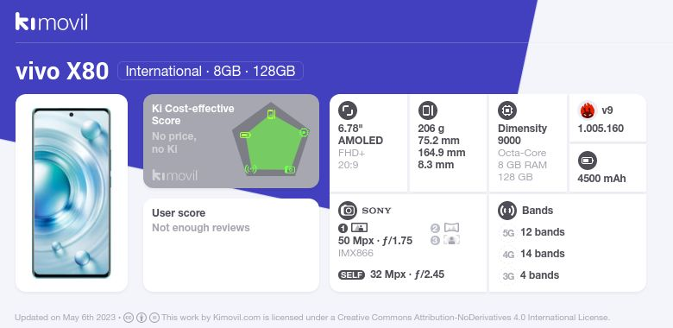Click the 5G 12 bands entry
This screenshot has width=673, height=328.
tap(532, 232)
